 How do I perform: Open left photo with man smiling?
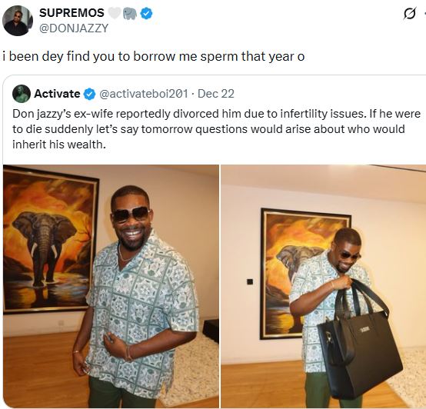[111, 286]
